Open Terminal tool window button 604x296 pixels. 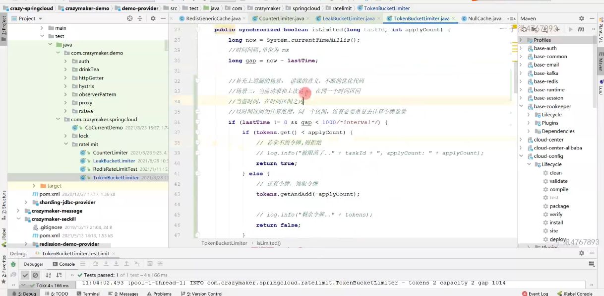pos(87,294)
